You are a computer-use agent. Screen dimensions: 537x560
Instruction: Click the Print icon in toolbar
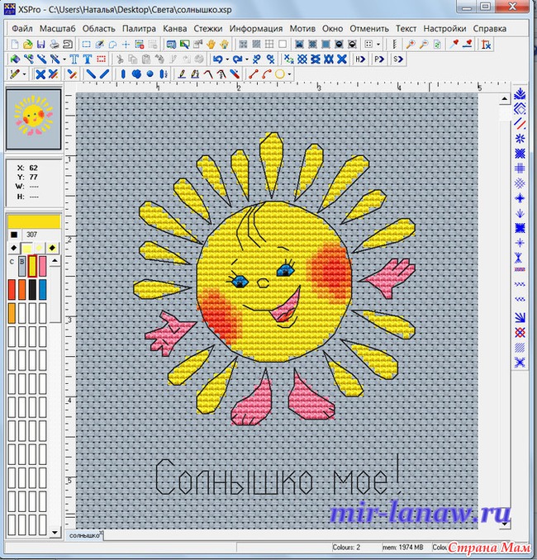(x=55, y=44)
